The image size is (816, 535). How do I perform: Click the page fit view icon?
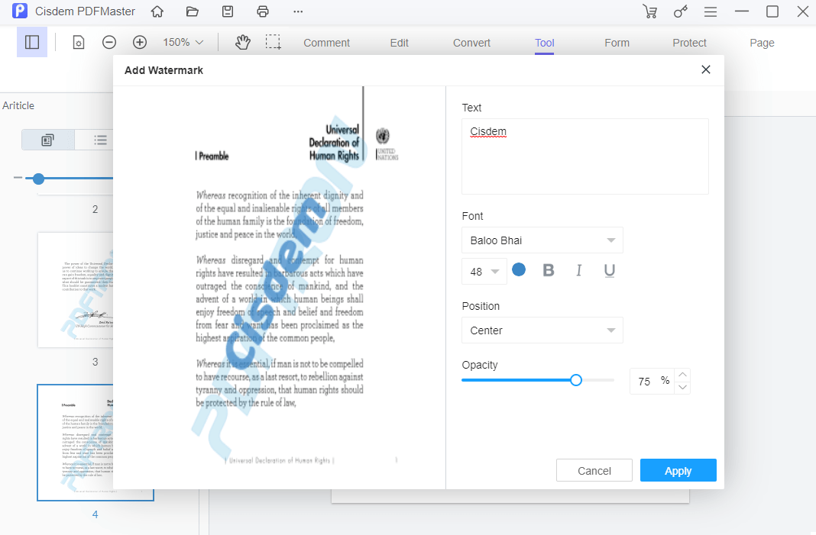tap(78, 42)
